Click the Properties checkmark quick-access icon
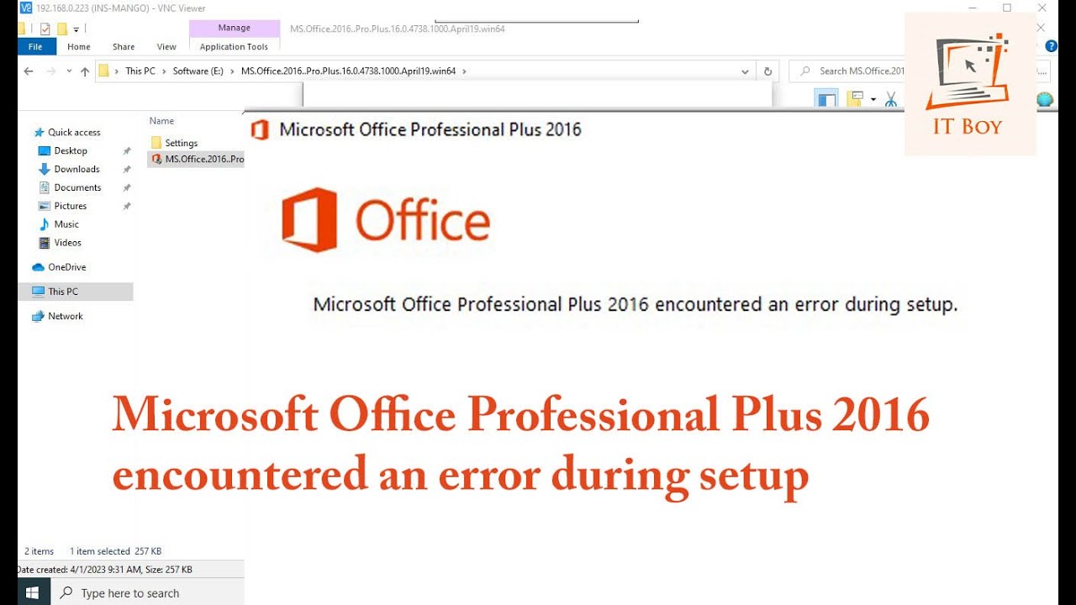Viewport: 1076px width, 605px height. [x=45, y=29]
